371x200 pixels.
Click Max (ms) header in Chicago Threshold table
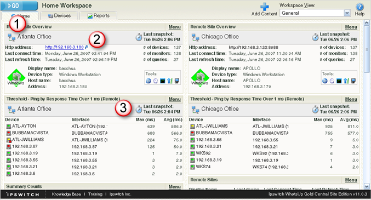[x=323, y=119]
